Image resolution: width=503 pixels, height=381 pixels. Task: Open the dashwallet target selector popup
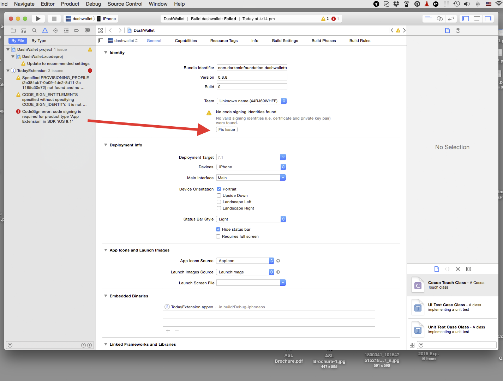tap(123, 41)
